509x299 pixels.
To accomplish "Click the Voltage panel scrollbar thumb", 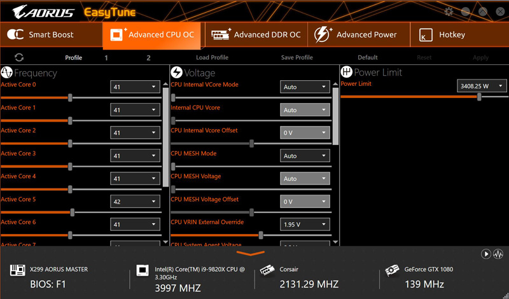I will click(x=335, y=116).
